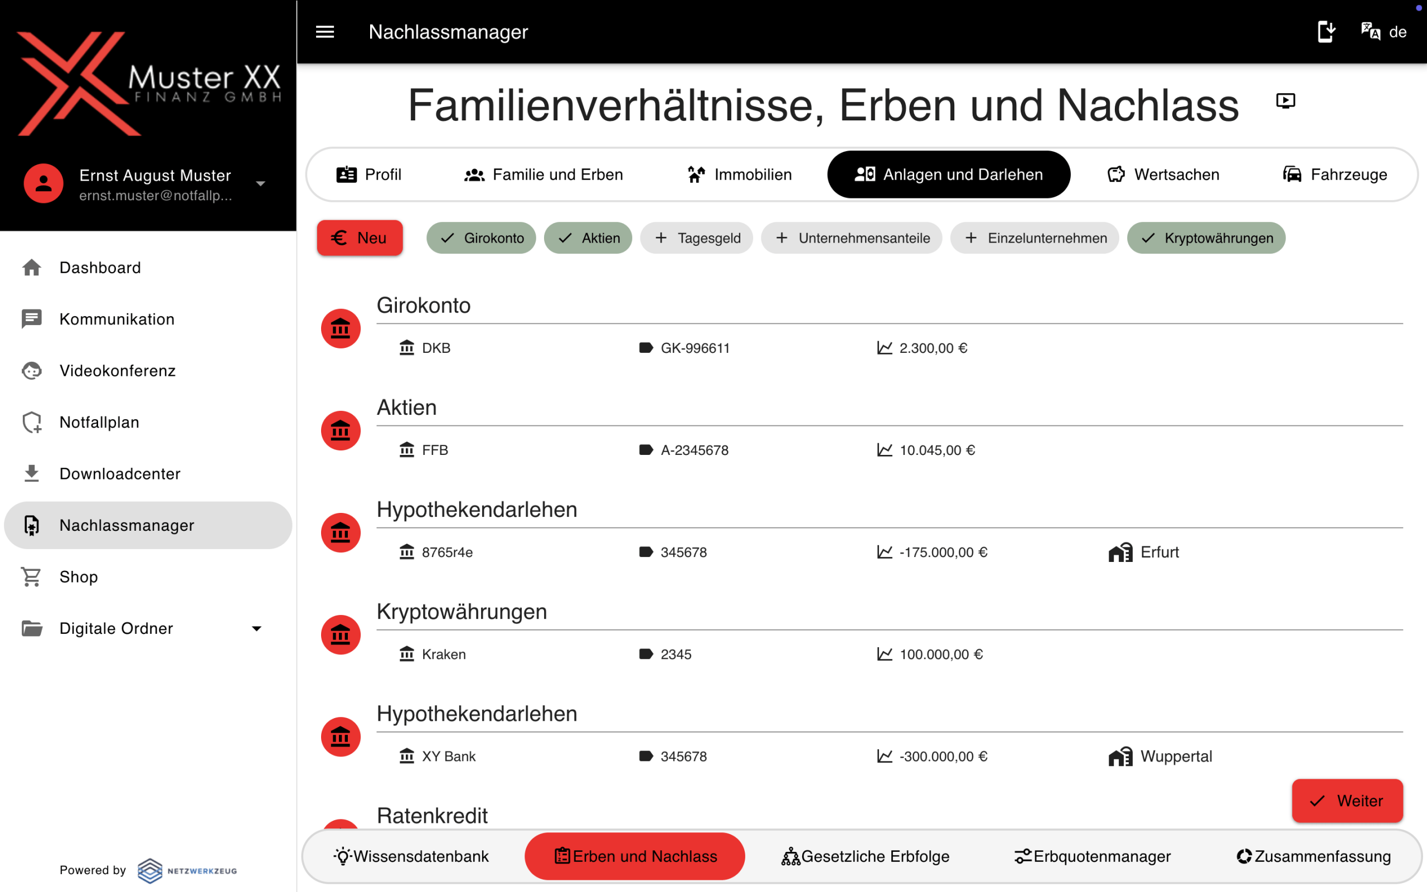Click the -300.000,00 € loan amount
Image resolution: width=1427 pixels, height=892 pixels.
point(944,757)
